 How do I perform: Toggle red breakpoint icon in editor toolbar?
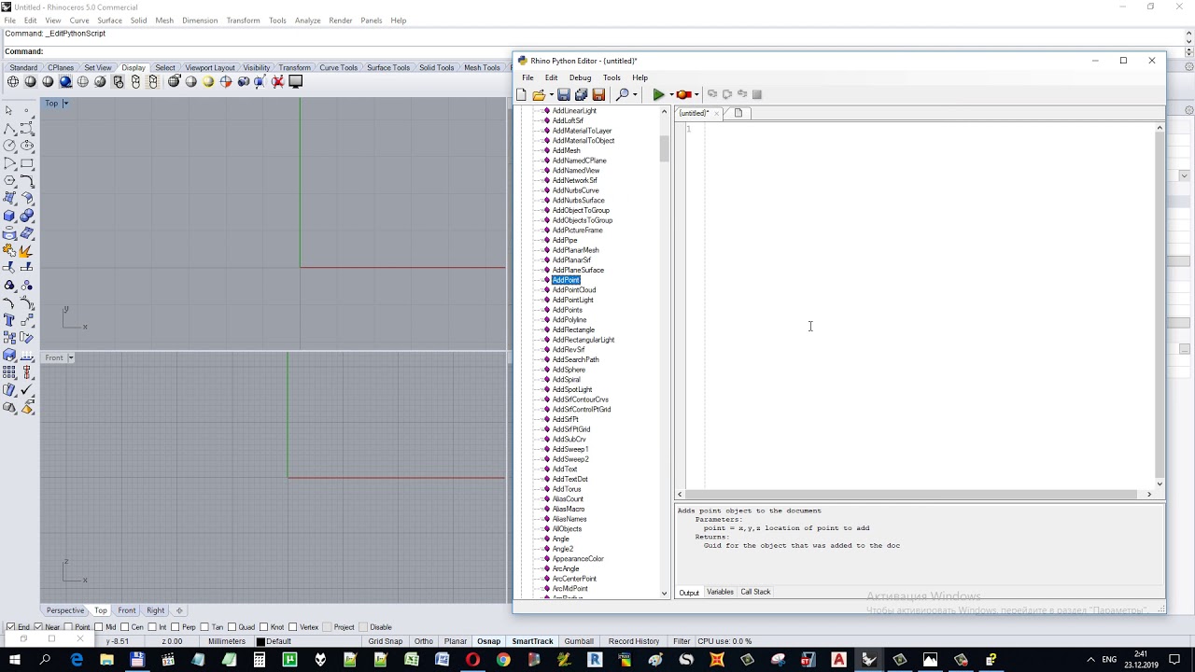pyautogui.click(x=682, y=94)
